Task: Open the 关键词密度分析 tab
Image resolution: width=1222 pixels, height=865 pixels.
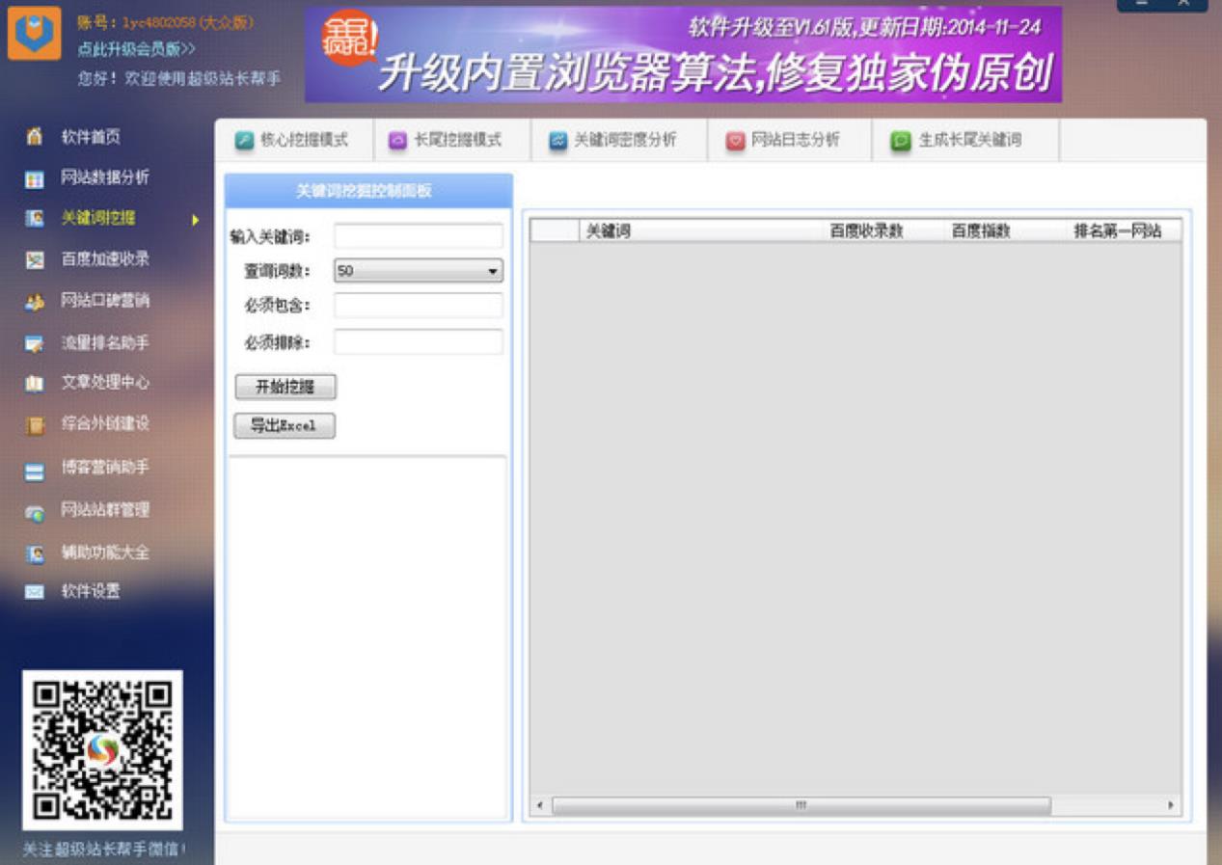Action: tap(613, 141)
